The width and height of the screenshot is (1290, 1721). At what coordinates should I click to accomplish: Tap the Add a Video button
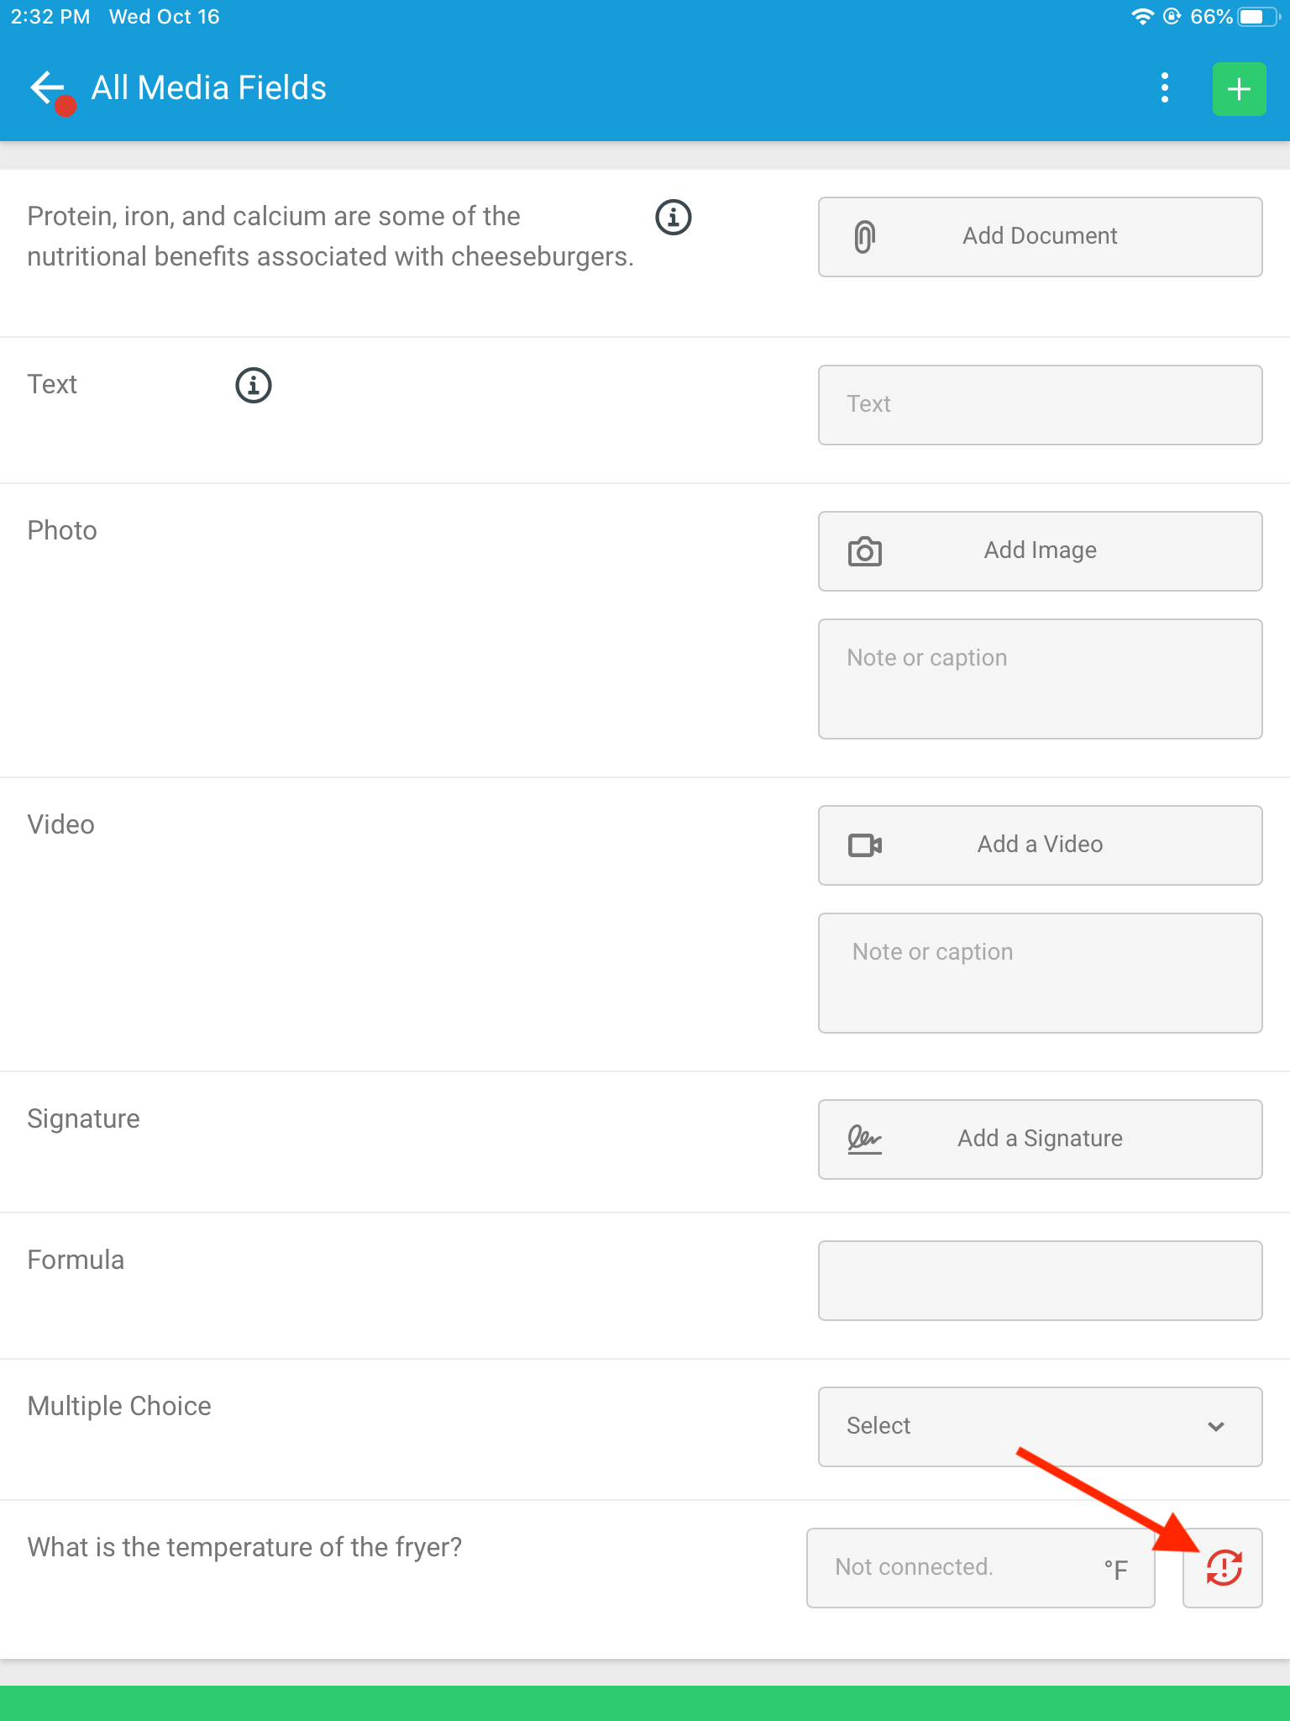point(1040,845)
